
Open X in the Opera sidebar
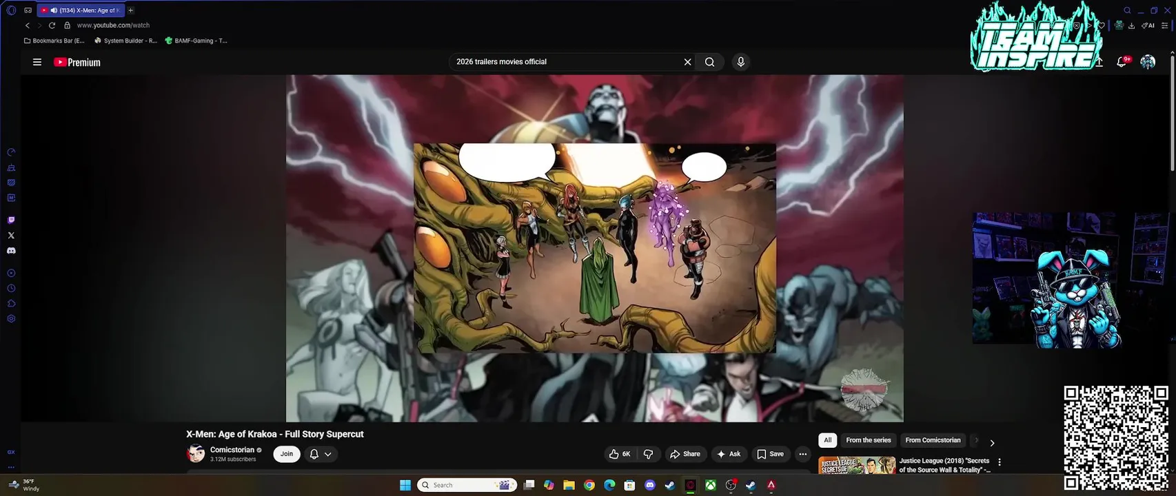pyautogui.click(x=11, y=236)
